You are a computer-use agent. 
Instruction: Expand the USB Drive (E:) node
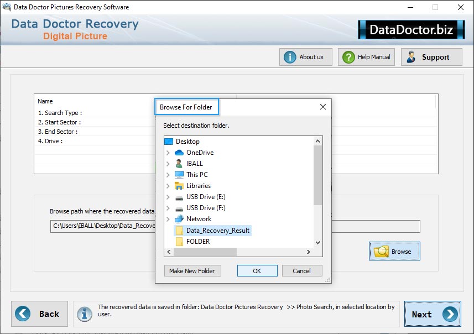(168, 197)
